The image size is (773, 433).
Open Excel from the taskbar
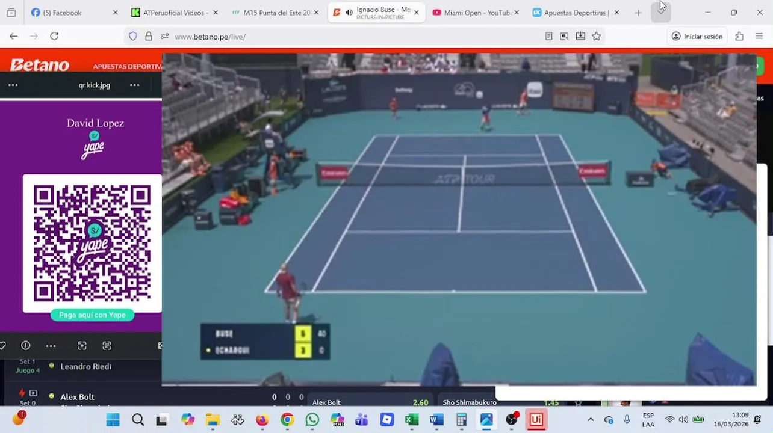click(412, 420)
